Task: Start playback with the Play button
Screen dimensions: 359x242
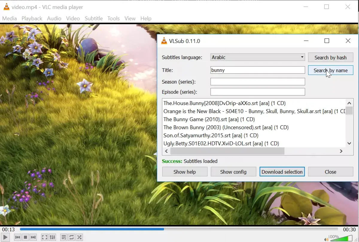Action: [x=6, y=238]
